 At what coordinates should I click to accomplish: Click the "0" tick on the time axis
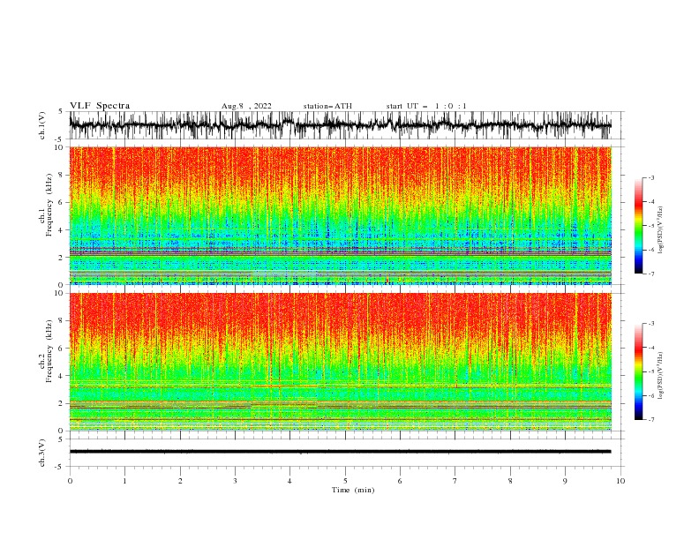click(x=70, y=481)
